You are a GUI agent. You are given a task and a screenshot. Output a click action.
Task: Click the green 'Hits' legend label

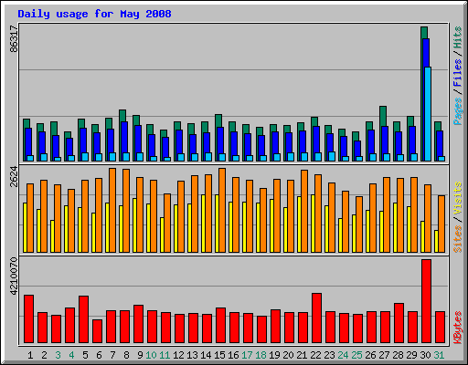tap(458, 37)
